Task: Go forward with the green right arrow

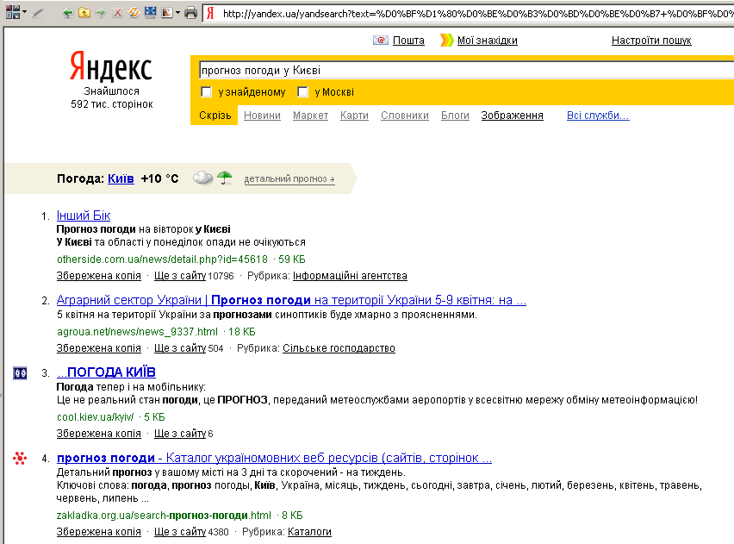Action: (x=101, y=13)
